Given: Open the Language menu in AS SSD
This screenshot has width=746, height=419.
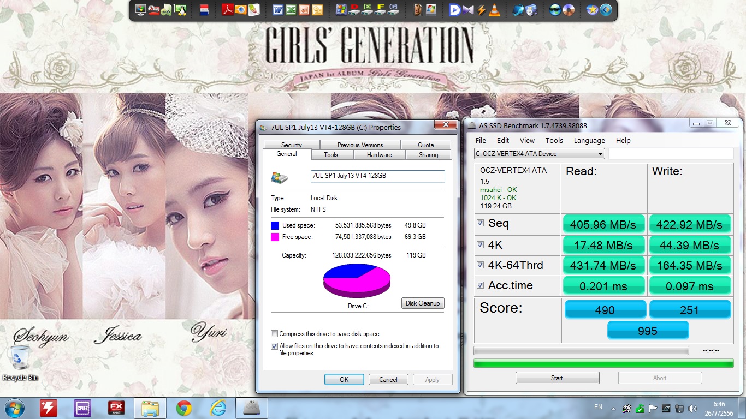Looking at the screenshot, I should (x=589, y=140).
